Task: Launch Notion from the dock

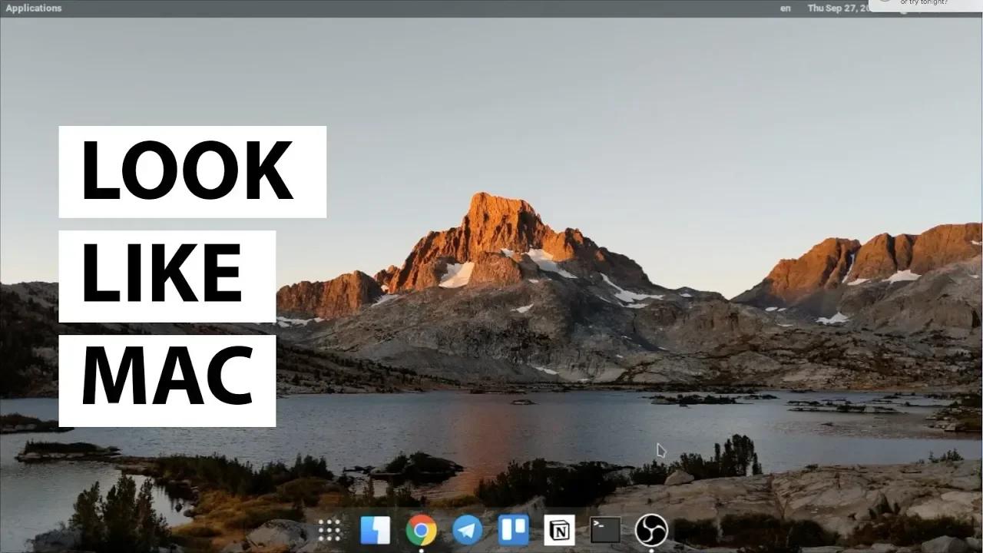Action: (x=559, y=529)
